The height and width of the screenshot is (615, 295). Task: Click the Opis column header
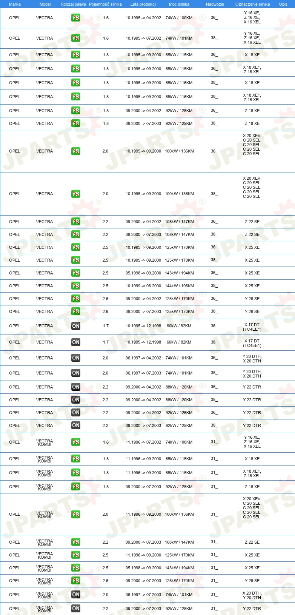(283, 4)
